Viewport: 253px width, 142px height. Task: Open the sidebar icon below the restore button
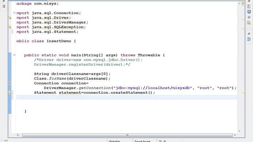point(4,6)
